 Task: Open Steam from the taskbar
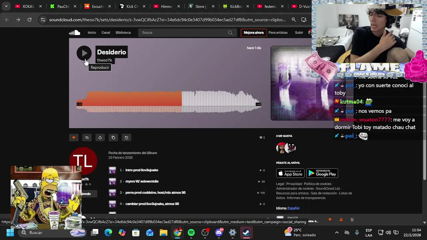(x=246, y=232)
